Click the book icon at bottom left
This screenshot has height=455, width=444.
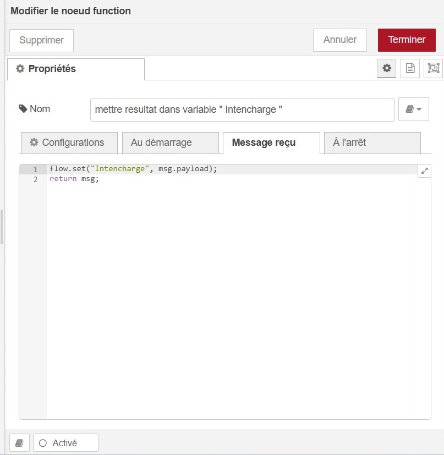click(19, 443)
